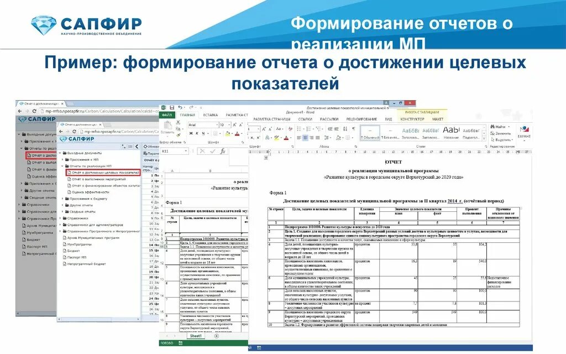The width and height of the screenshot is (566, 354).
Task: Select Оценка эффективности in front browser tree
Action: tap(88, 192)
